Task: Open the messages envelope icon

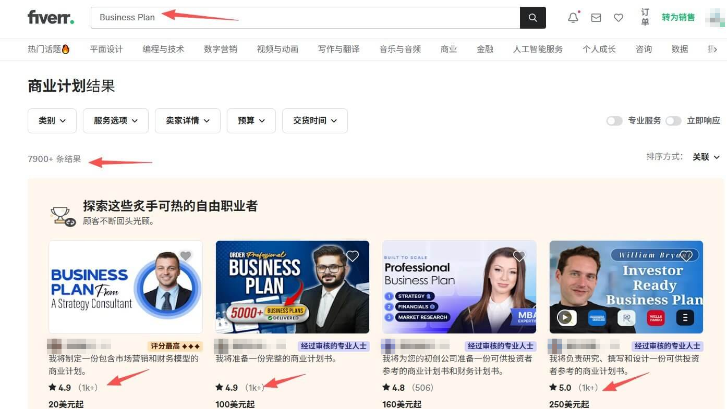Action: click(x=596, y=18)
